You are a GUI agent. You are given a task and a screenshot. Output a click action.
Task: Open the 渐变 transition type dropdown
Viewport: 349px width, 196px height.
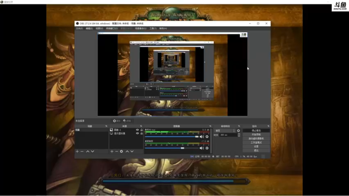pyautogui.click(x=225, y=131)
